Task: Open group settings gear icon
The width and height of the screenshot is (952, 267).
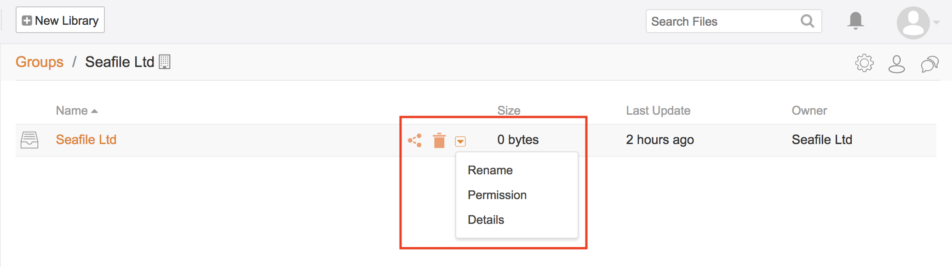Action: pos(864,63)
